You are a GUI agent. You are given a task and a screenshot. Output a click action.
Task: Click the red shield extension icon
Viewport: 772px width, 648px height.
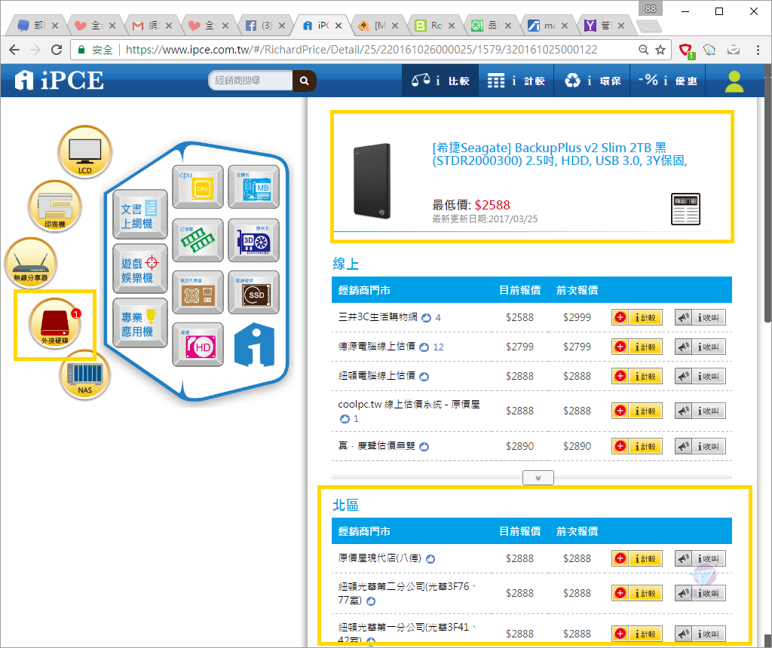(686, 50)
